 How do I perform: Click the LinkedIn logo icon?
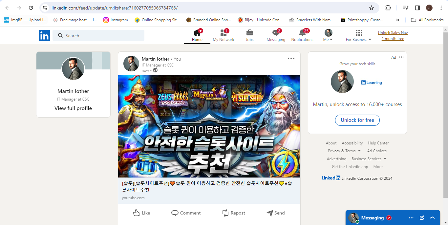[44, 35]
